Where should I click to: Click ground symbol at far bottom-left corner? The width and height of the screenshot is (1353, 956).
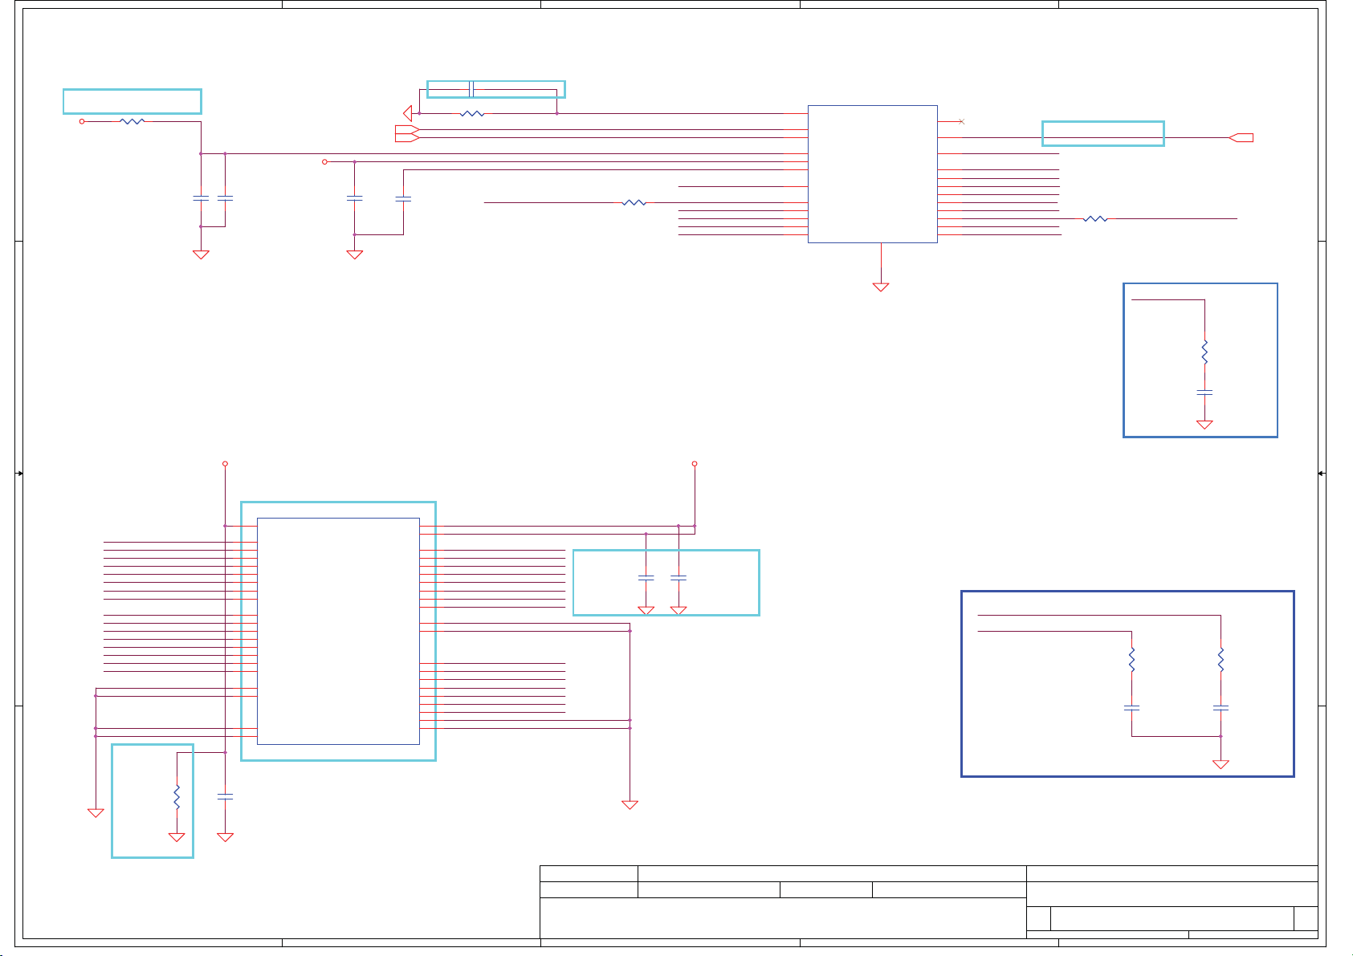click(x=96, y=813)
